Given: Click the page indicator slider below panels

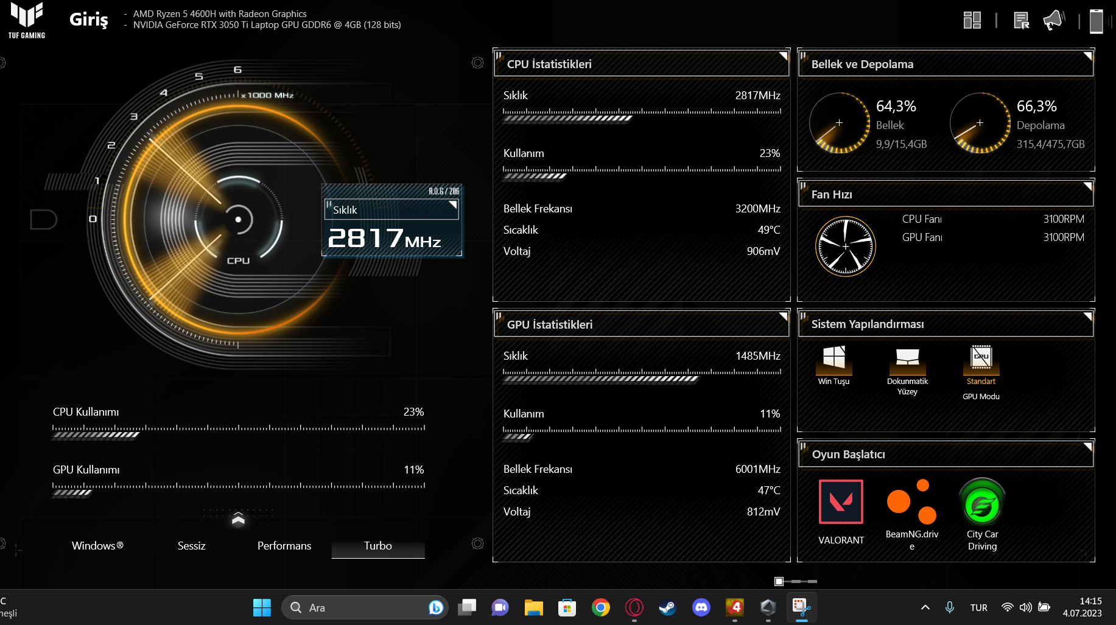Looking at the screenshot, I should [796, 581].
